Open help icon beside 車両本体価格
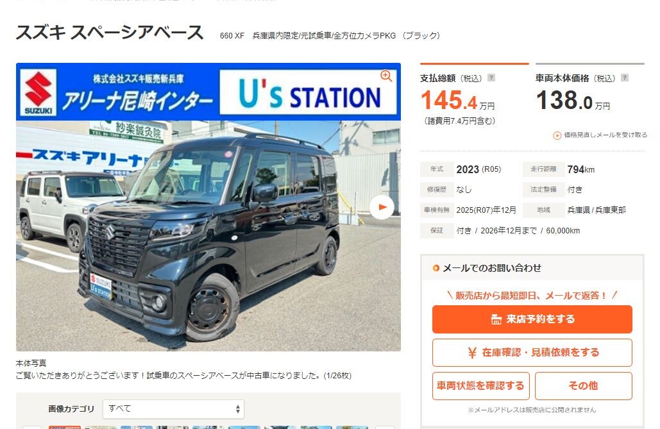The width and height of the screenshot is (660, 429). [x=625, y=78]
